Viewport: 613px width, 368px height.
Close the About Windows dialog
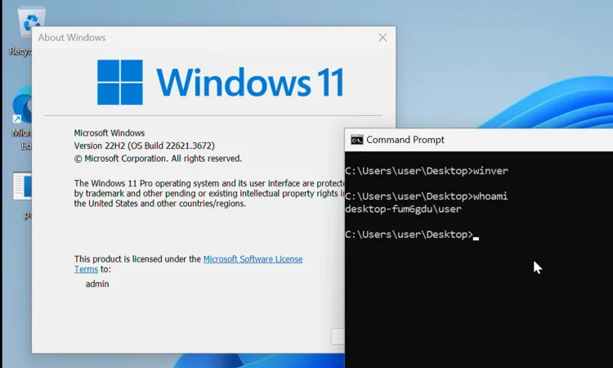(383, 38)
